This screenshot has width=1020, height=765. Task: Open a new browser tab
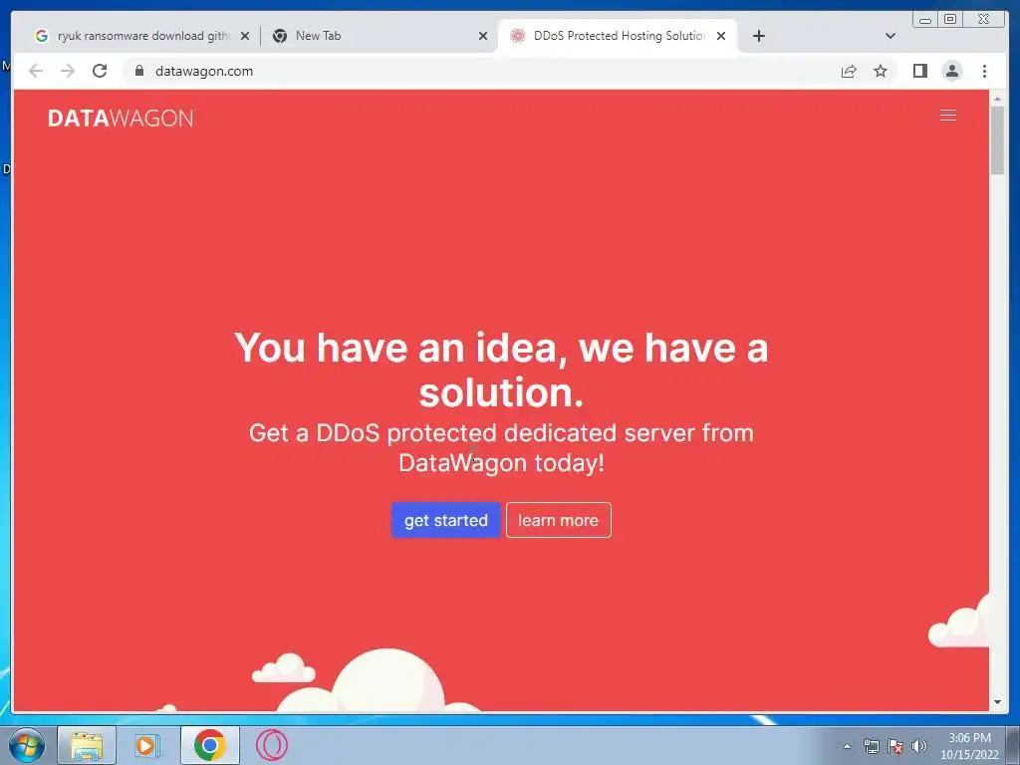(758, 36)
